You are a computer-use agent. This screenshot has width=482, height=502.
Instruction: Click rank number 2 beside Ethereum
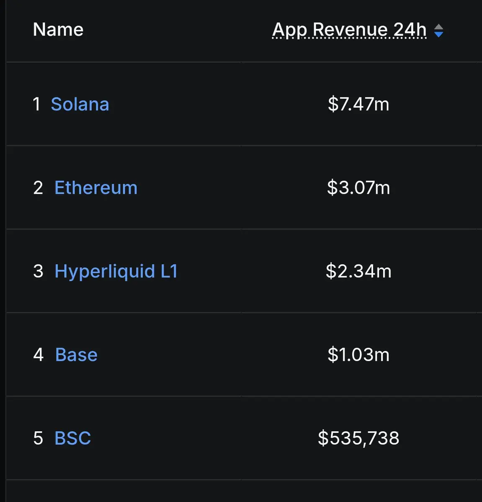pos(38,188)
